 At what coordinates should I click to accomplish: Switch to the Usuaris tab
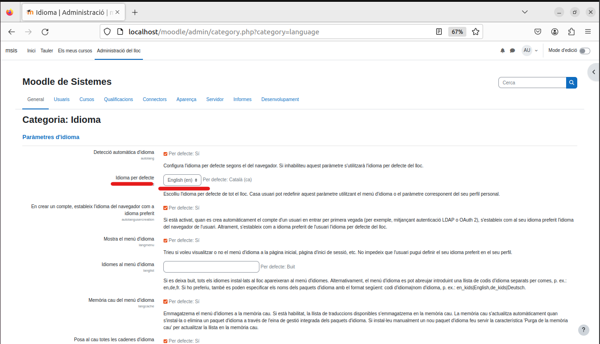62,99
